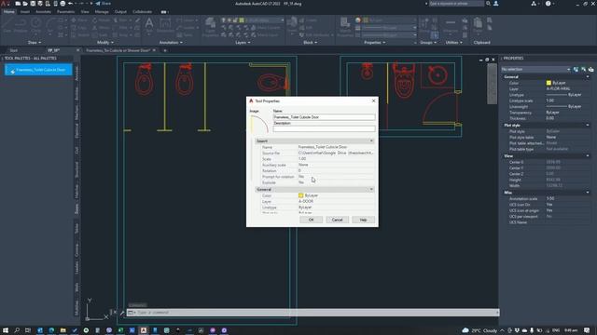The image size is (597, 335).
Task: Open the Parametric ribbon tab
Action: tap(65, 12)
